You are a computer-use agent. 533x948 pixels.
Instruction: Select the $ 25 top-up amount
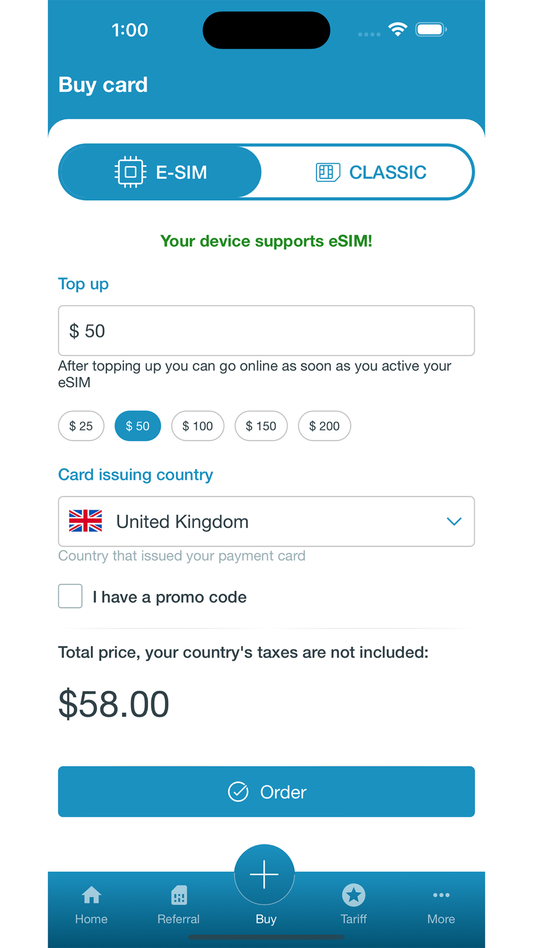coord(81,426)
